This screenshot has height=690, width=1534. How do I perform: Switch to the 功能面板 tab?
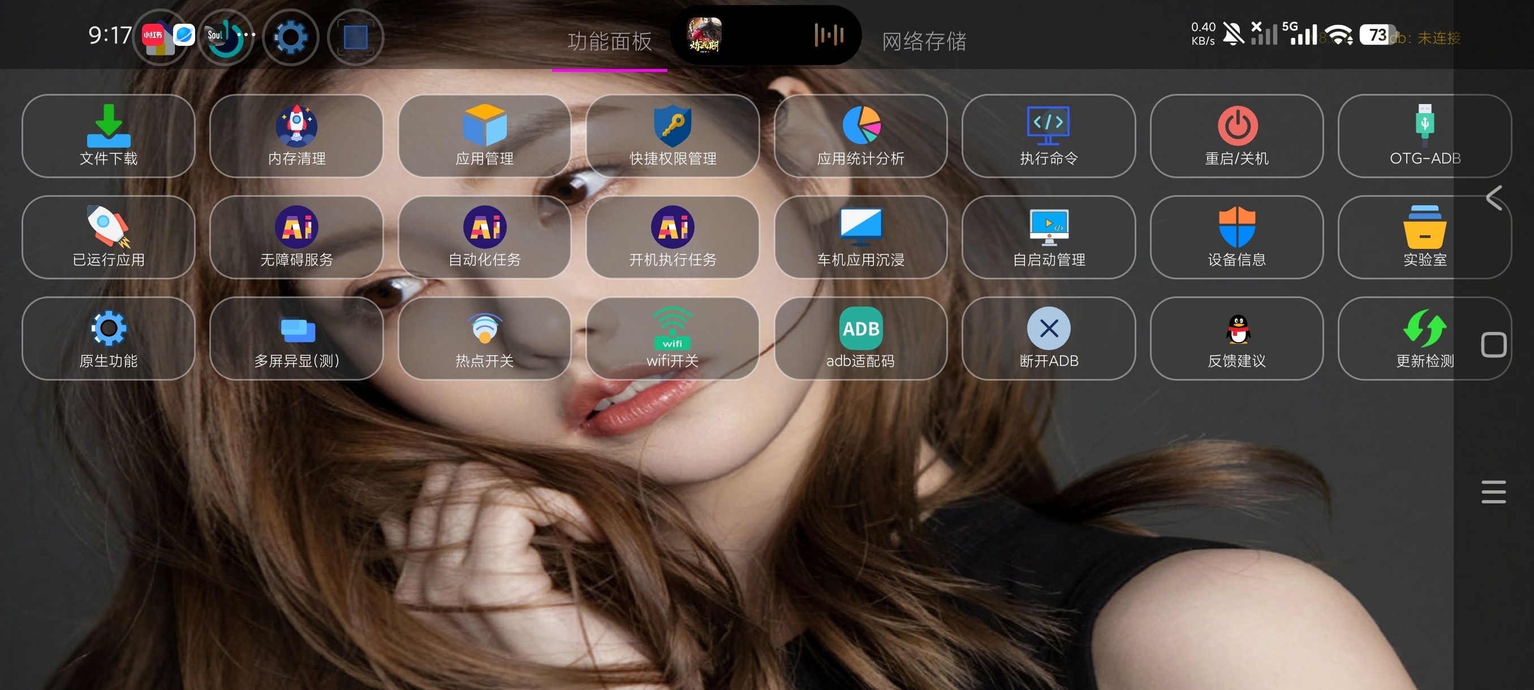(609, 41)
